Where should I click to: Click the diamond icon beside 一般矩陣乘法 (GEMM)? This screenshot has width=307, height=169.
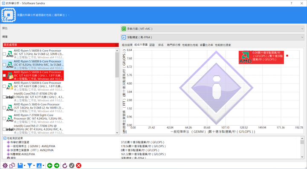point(9,146)
